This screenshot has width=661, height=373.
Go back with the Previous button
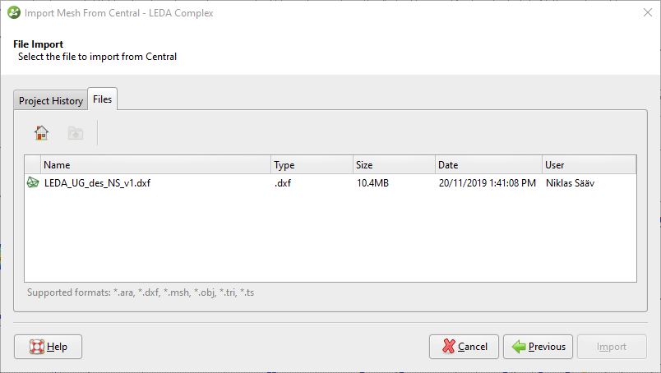point(538,347)
